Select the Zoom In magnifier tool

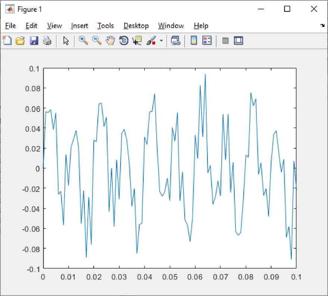pyautogui.click(x=83, y=41)
